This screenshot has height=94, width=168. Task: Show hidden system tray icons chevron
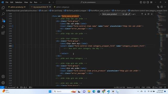(138, 91)
